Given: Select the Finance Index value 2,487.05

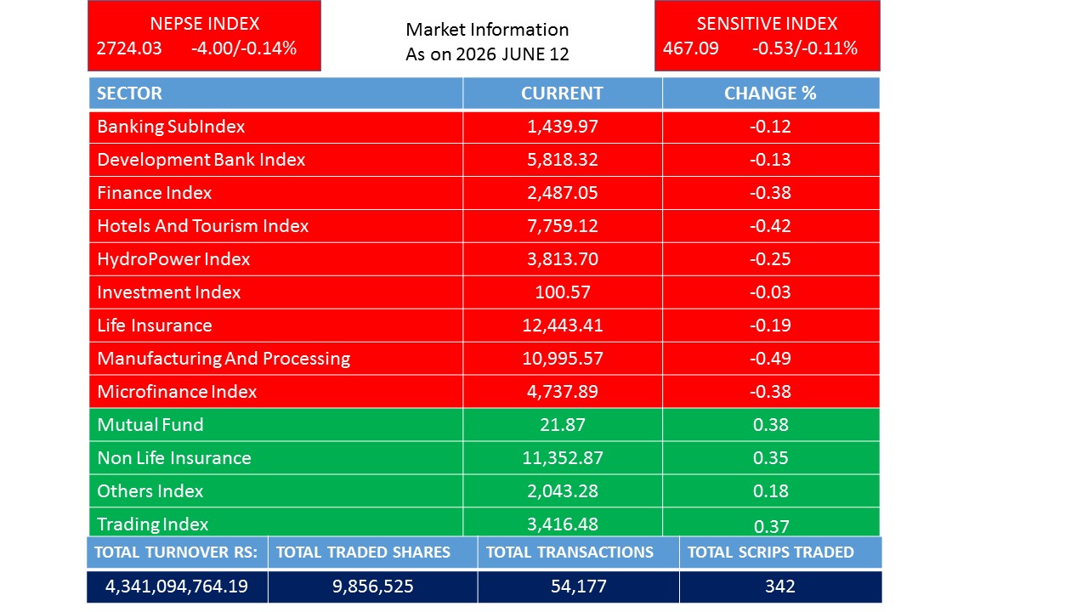Looking at the screenshot, I should click(x=562, y=193).
